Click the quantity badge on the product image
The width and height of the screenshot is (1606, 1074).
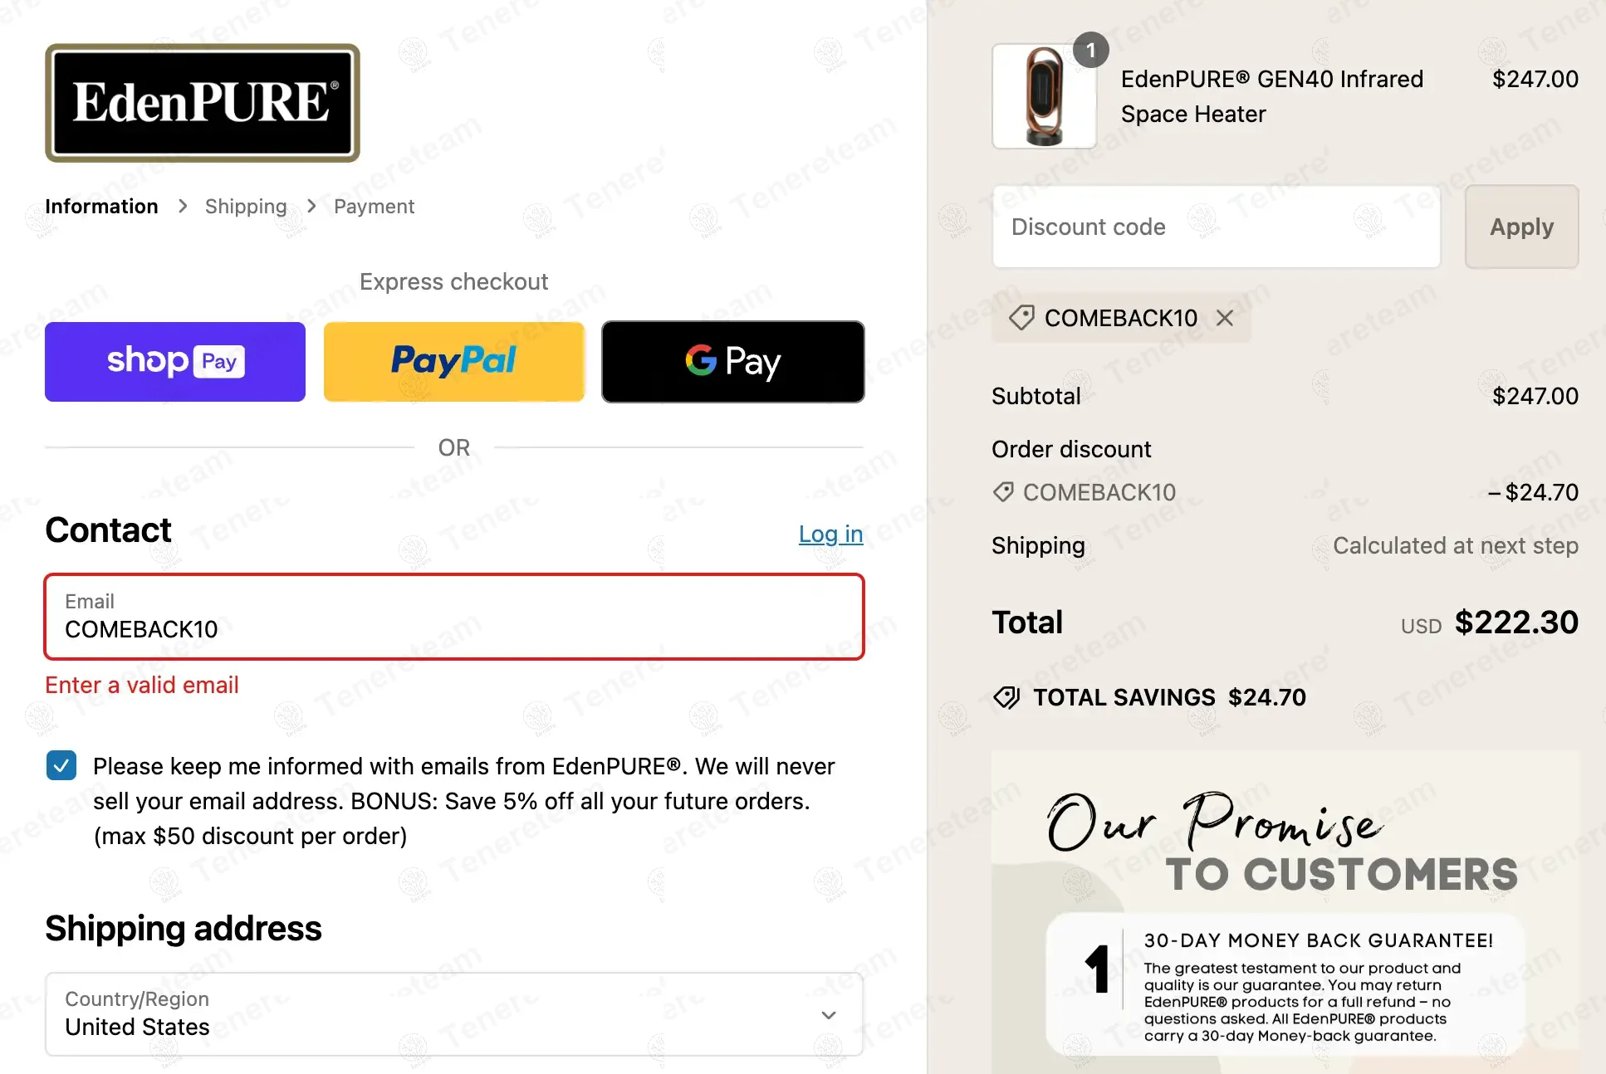(x=1092, y=50)
